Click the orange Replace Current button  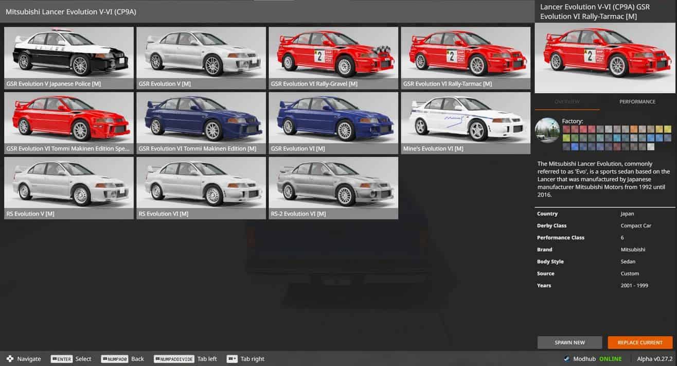coord(639,342)
